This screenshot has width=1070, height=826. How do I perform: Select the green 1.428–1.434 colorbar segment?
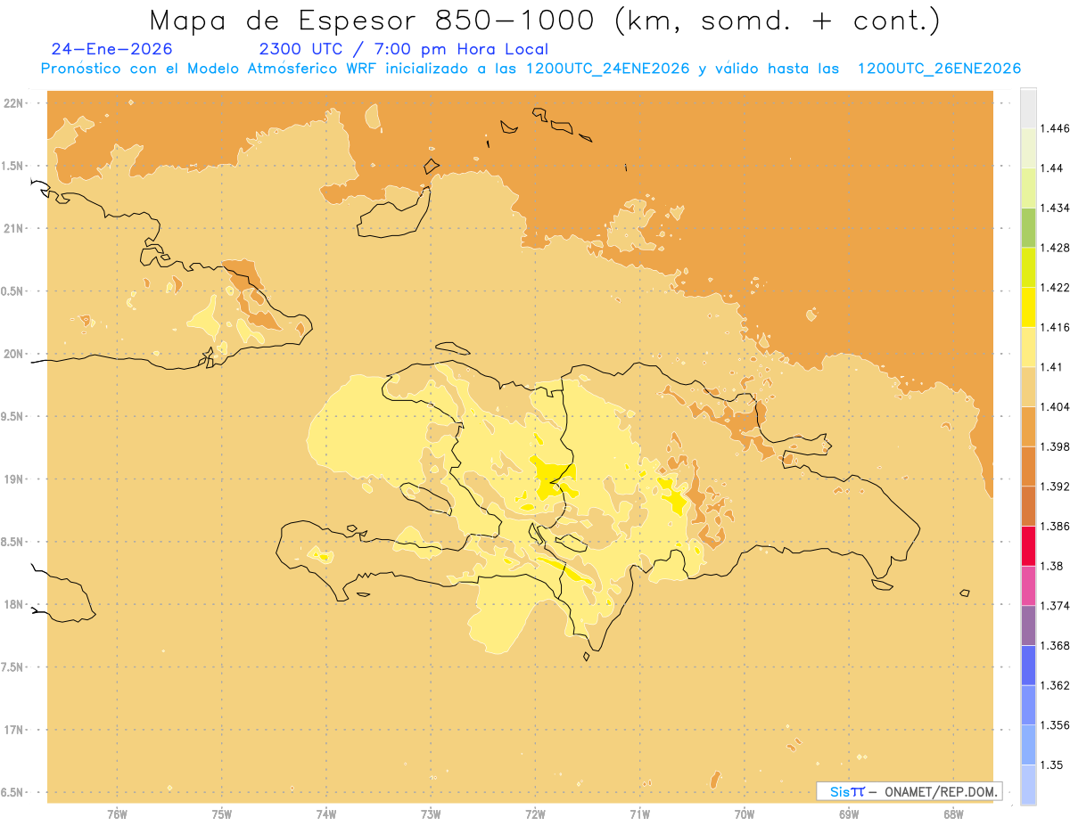[x=1028, y=227]
